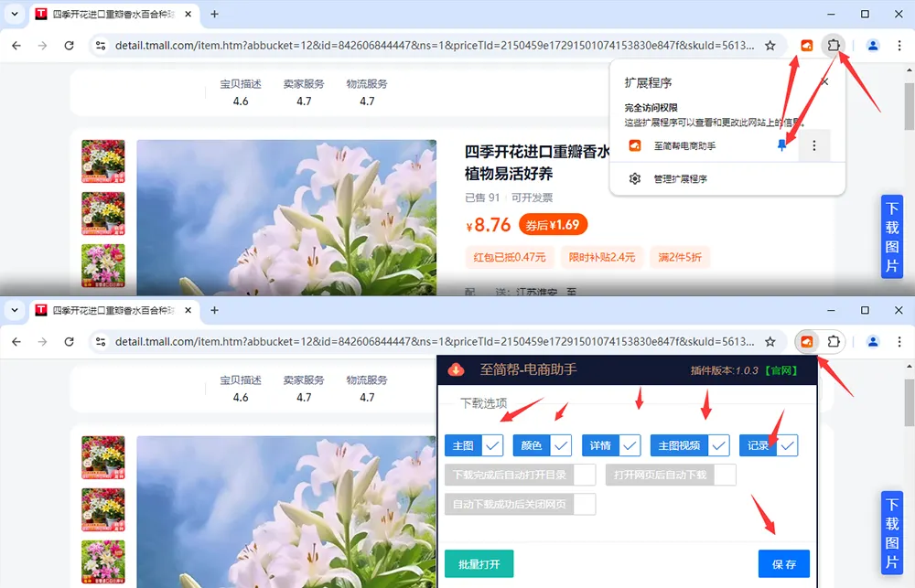The width and height of the screenshot is (915, 588).
Task: Click the 批量打开 button
Action: coord(479,564)
